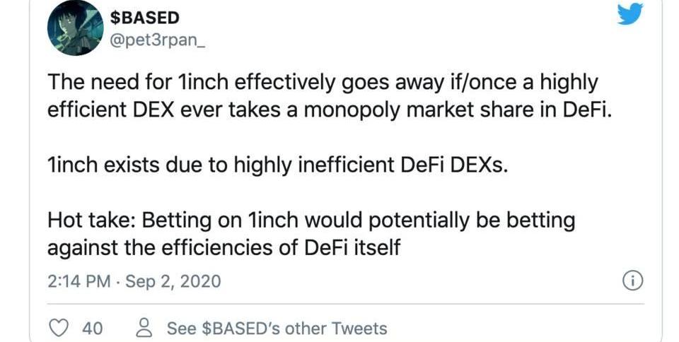Click the person silhouette icon

[x=144, y=328]
